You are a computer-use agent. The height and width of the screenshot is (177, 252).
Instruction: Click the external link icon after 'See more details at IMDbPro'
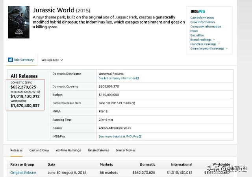click(x=140, y=136)
